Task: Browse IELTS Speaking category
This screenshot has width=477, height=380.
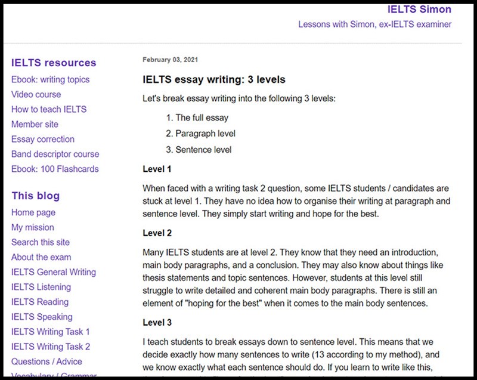Action: (x=42, y=317)
